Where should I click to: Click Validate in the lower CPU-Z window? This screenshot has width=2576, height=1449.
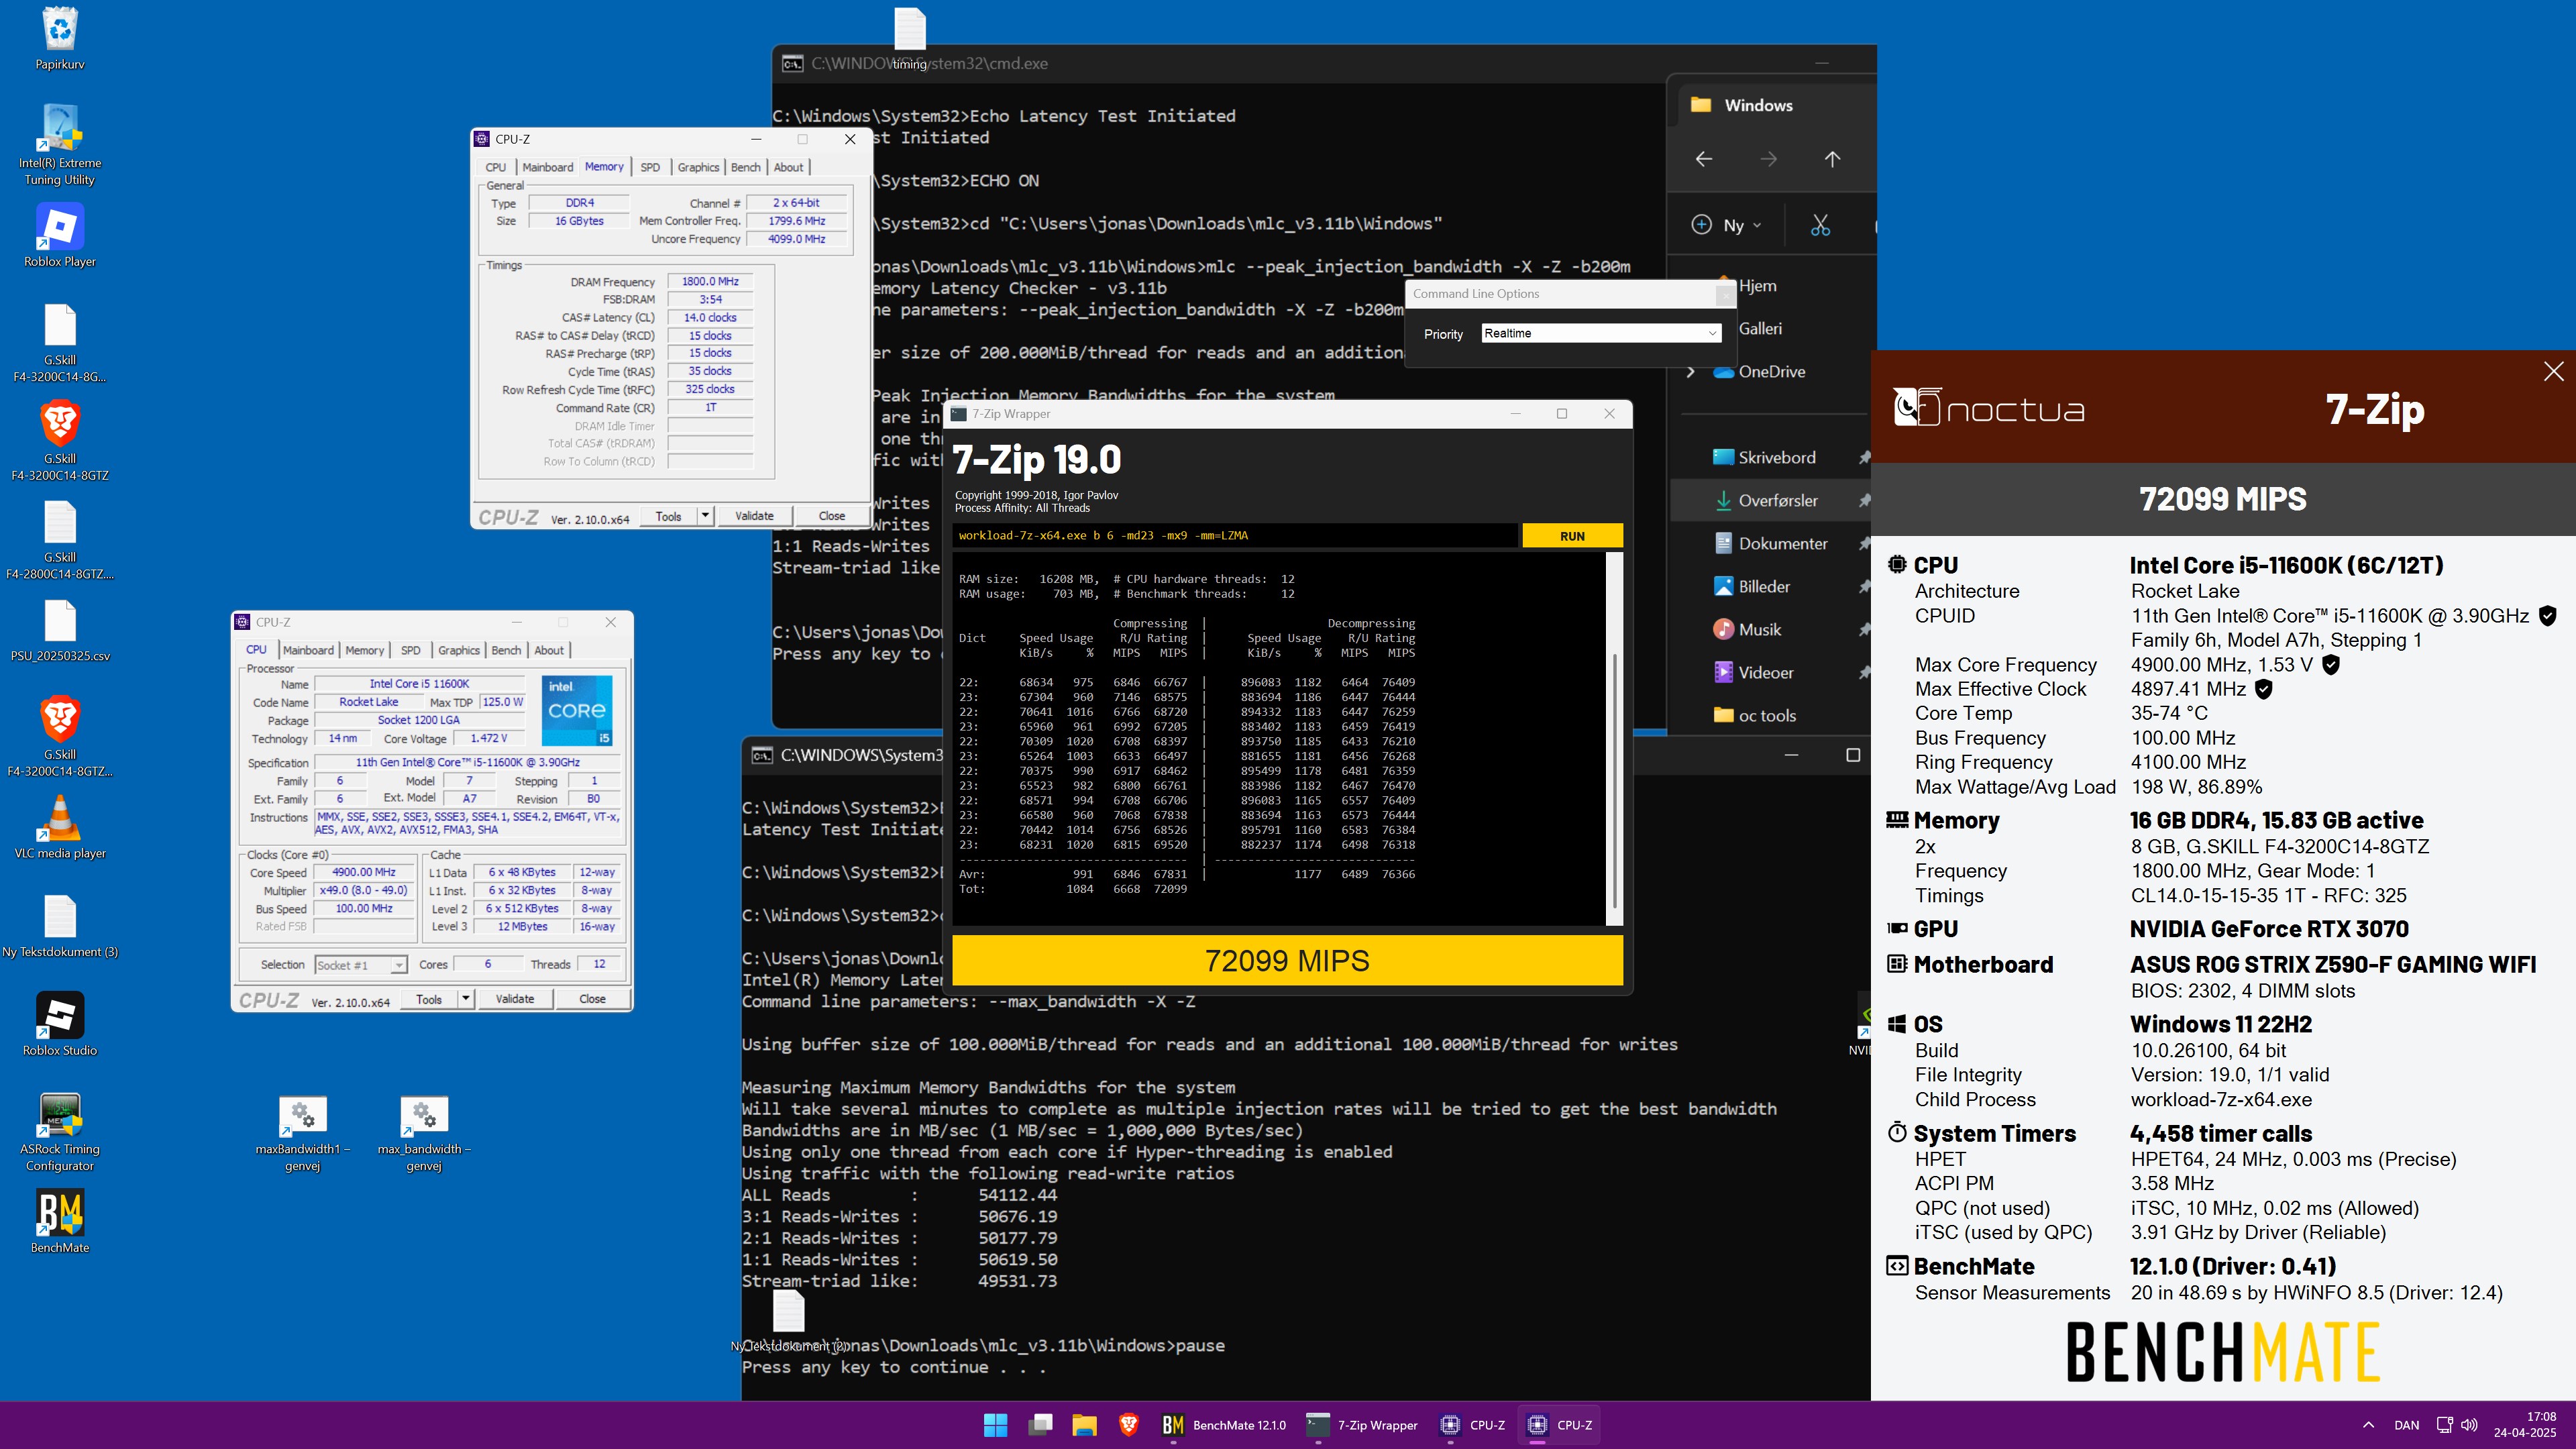pyautogui.click(x=515, y=998)
